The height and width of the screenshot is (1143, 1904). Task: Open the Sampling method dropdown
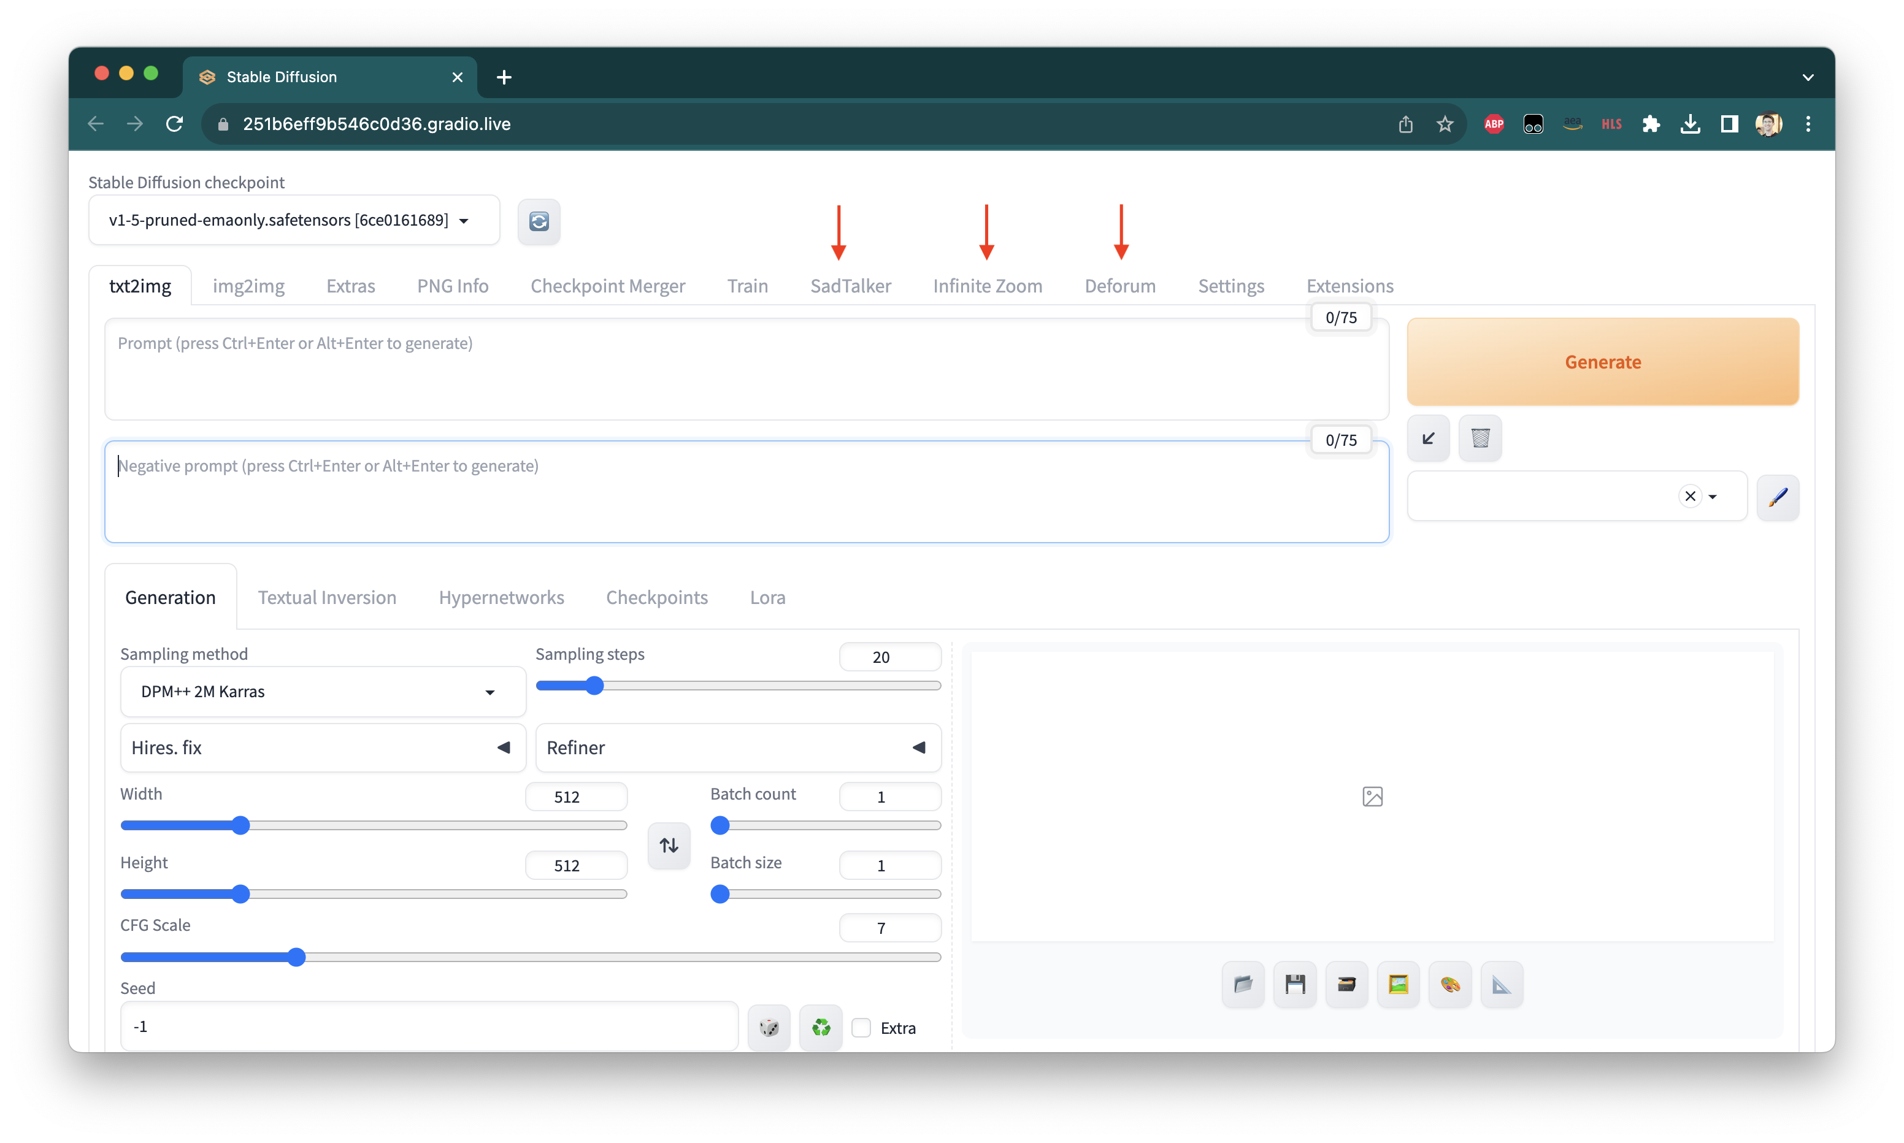click(322, 691)
